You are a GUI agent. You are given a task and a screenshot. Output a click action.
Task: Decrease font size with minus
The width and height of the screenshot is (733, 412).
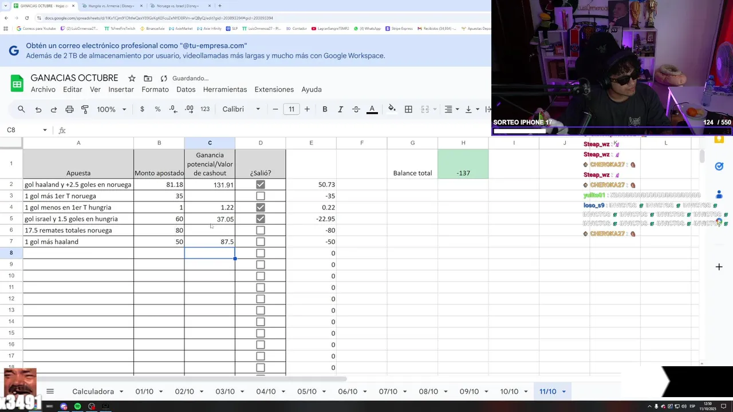pos(275,109)
